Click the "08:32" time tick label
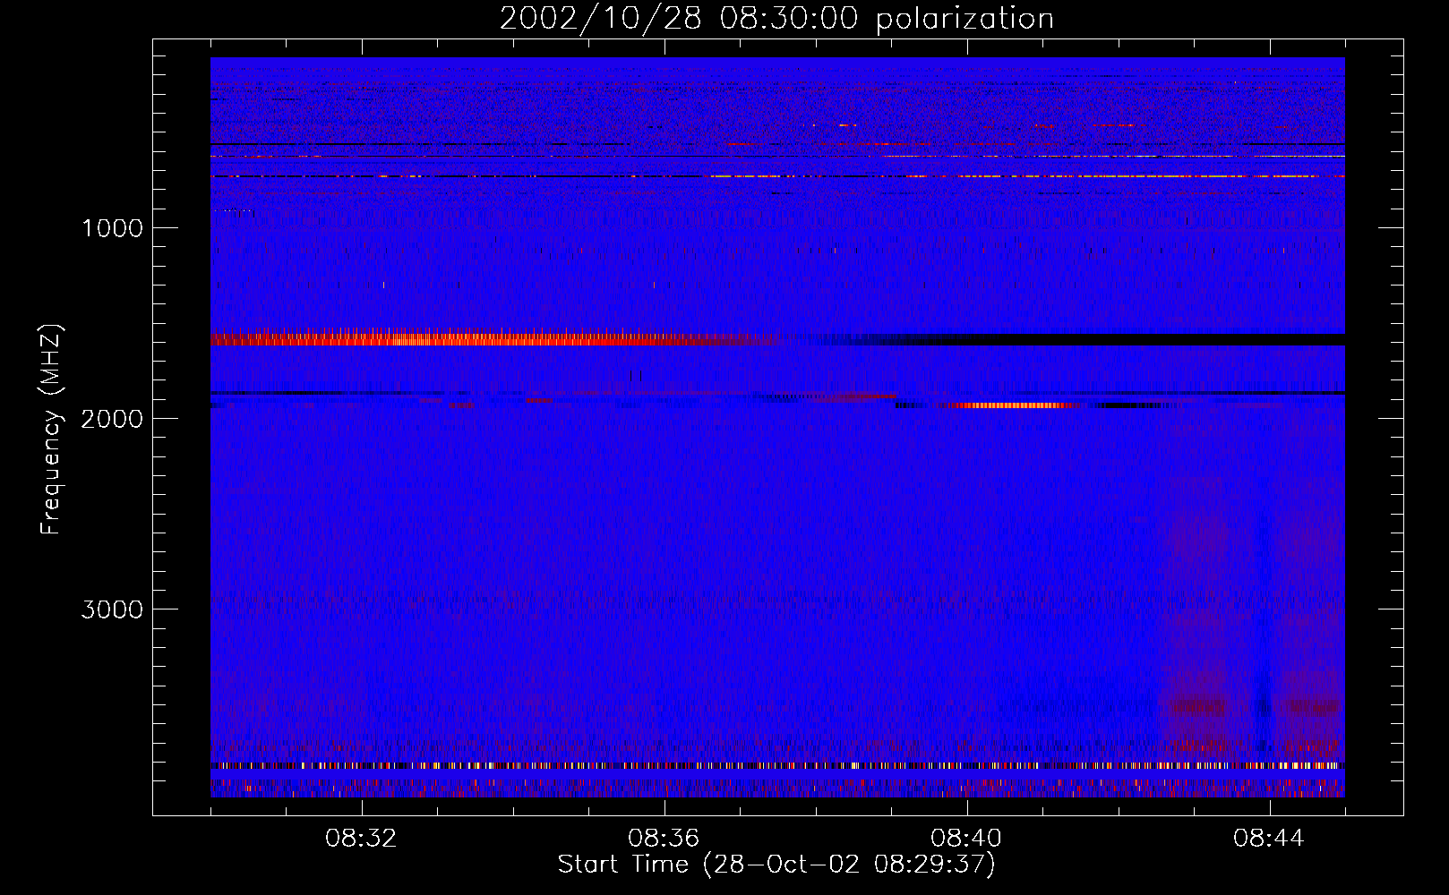The image size is (1449, 895). point(361,839)
